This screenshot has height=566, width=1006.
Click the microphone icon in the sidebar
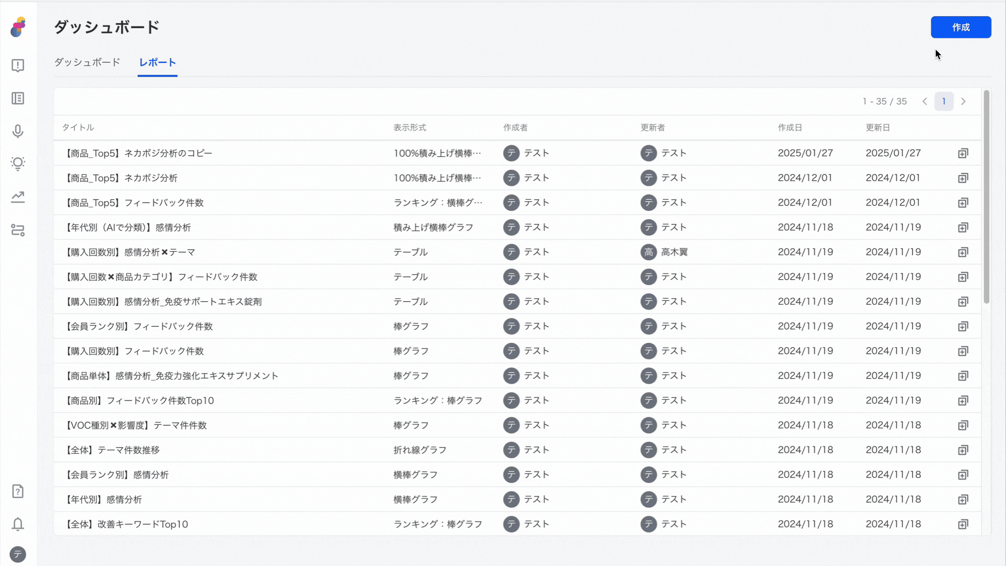(18, 131)
